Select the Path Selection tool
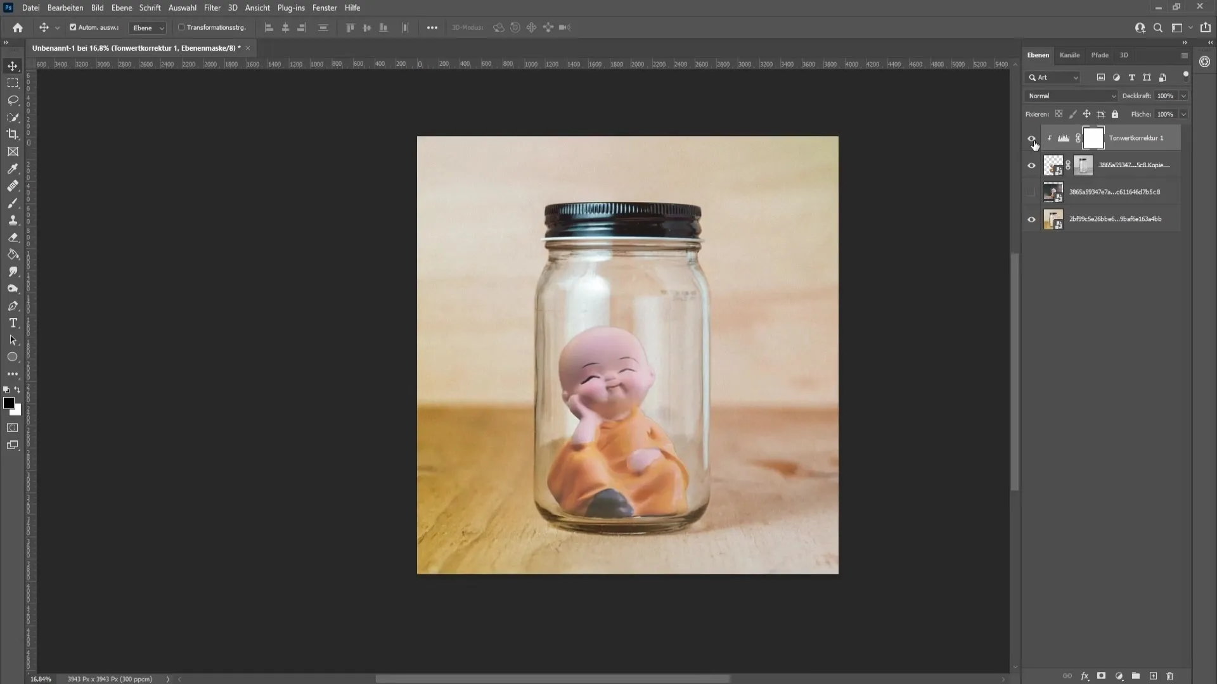The width and height of the screenshot is (1217, 684). tap(13, 340)
